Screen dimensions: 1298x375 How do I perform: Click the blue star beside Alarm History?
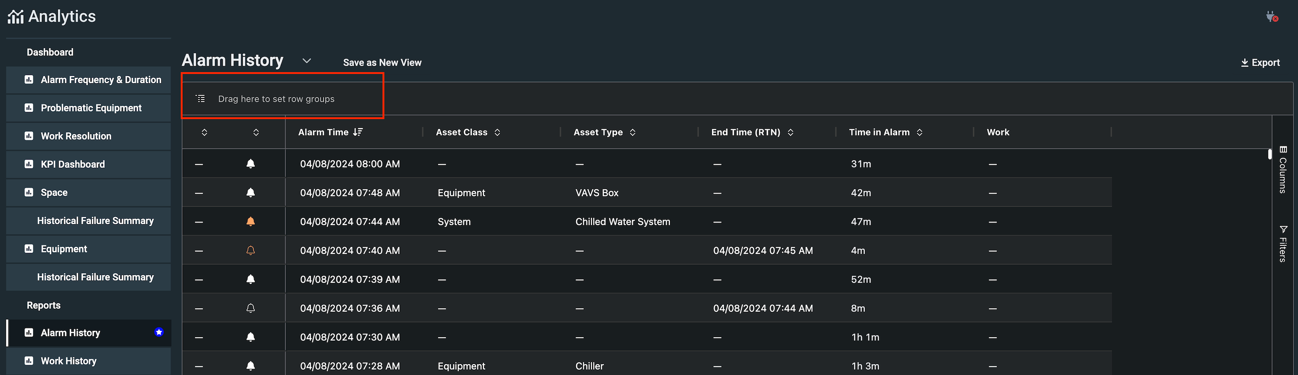(x=159, y=332)
